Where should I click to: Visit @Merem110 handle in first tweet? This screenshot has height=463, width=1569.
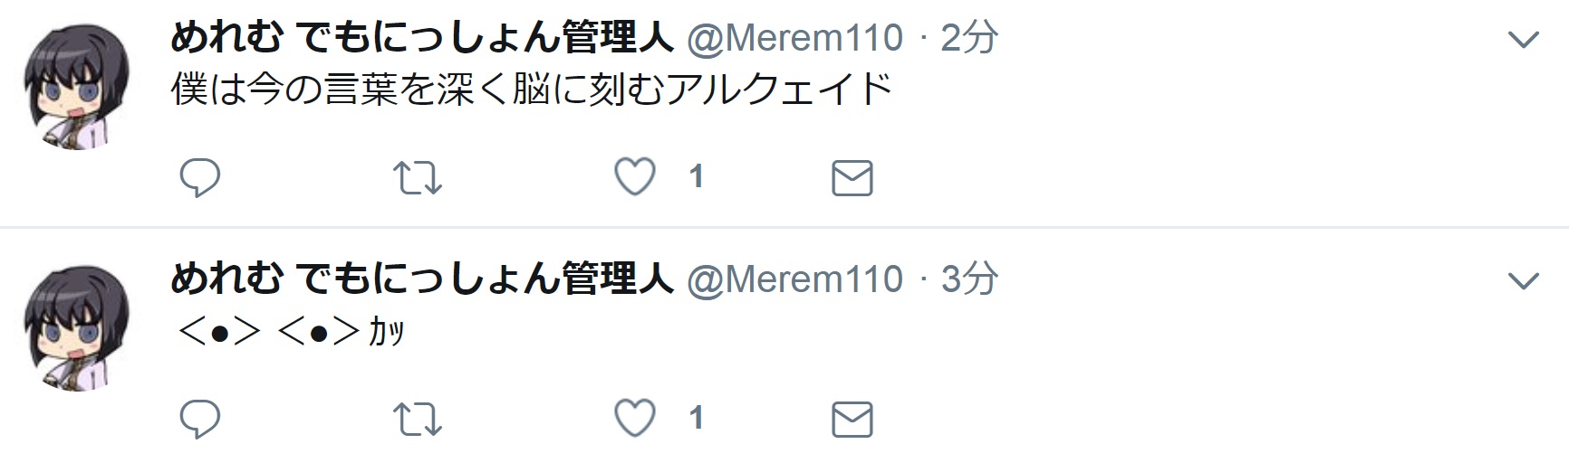tap(795, 38)
